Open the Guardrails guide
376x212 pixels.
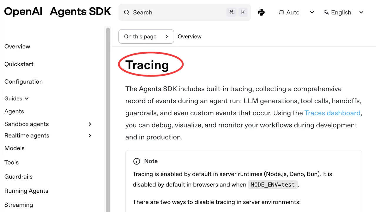(19, 177)
